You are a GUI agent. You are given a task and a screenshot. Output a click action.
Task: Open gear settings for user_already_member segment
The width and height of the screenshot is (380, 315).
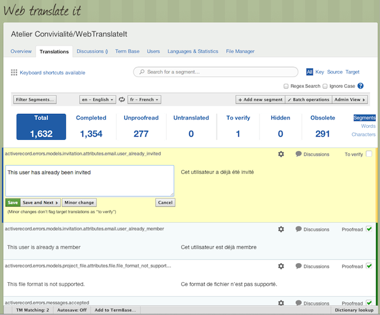(281, 229)
